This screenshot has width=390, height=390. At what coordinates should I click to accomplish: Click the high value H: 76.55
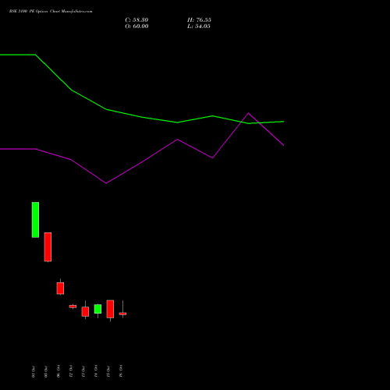click(199, 20)
